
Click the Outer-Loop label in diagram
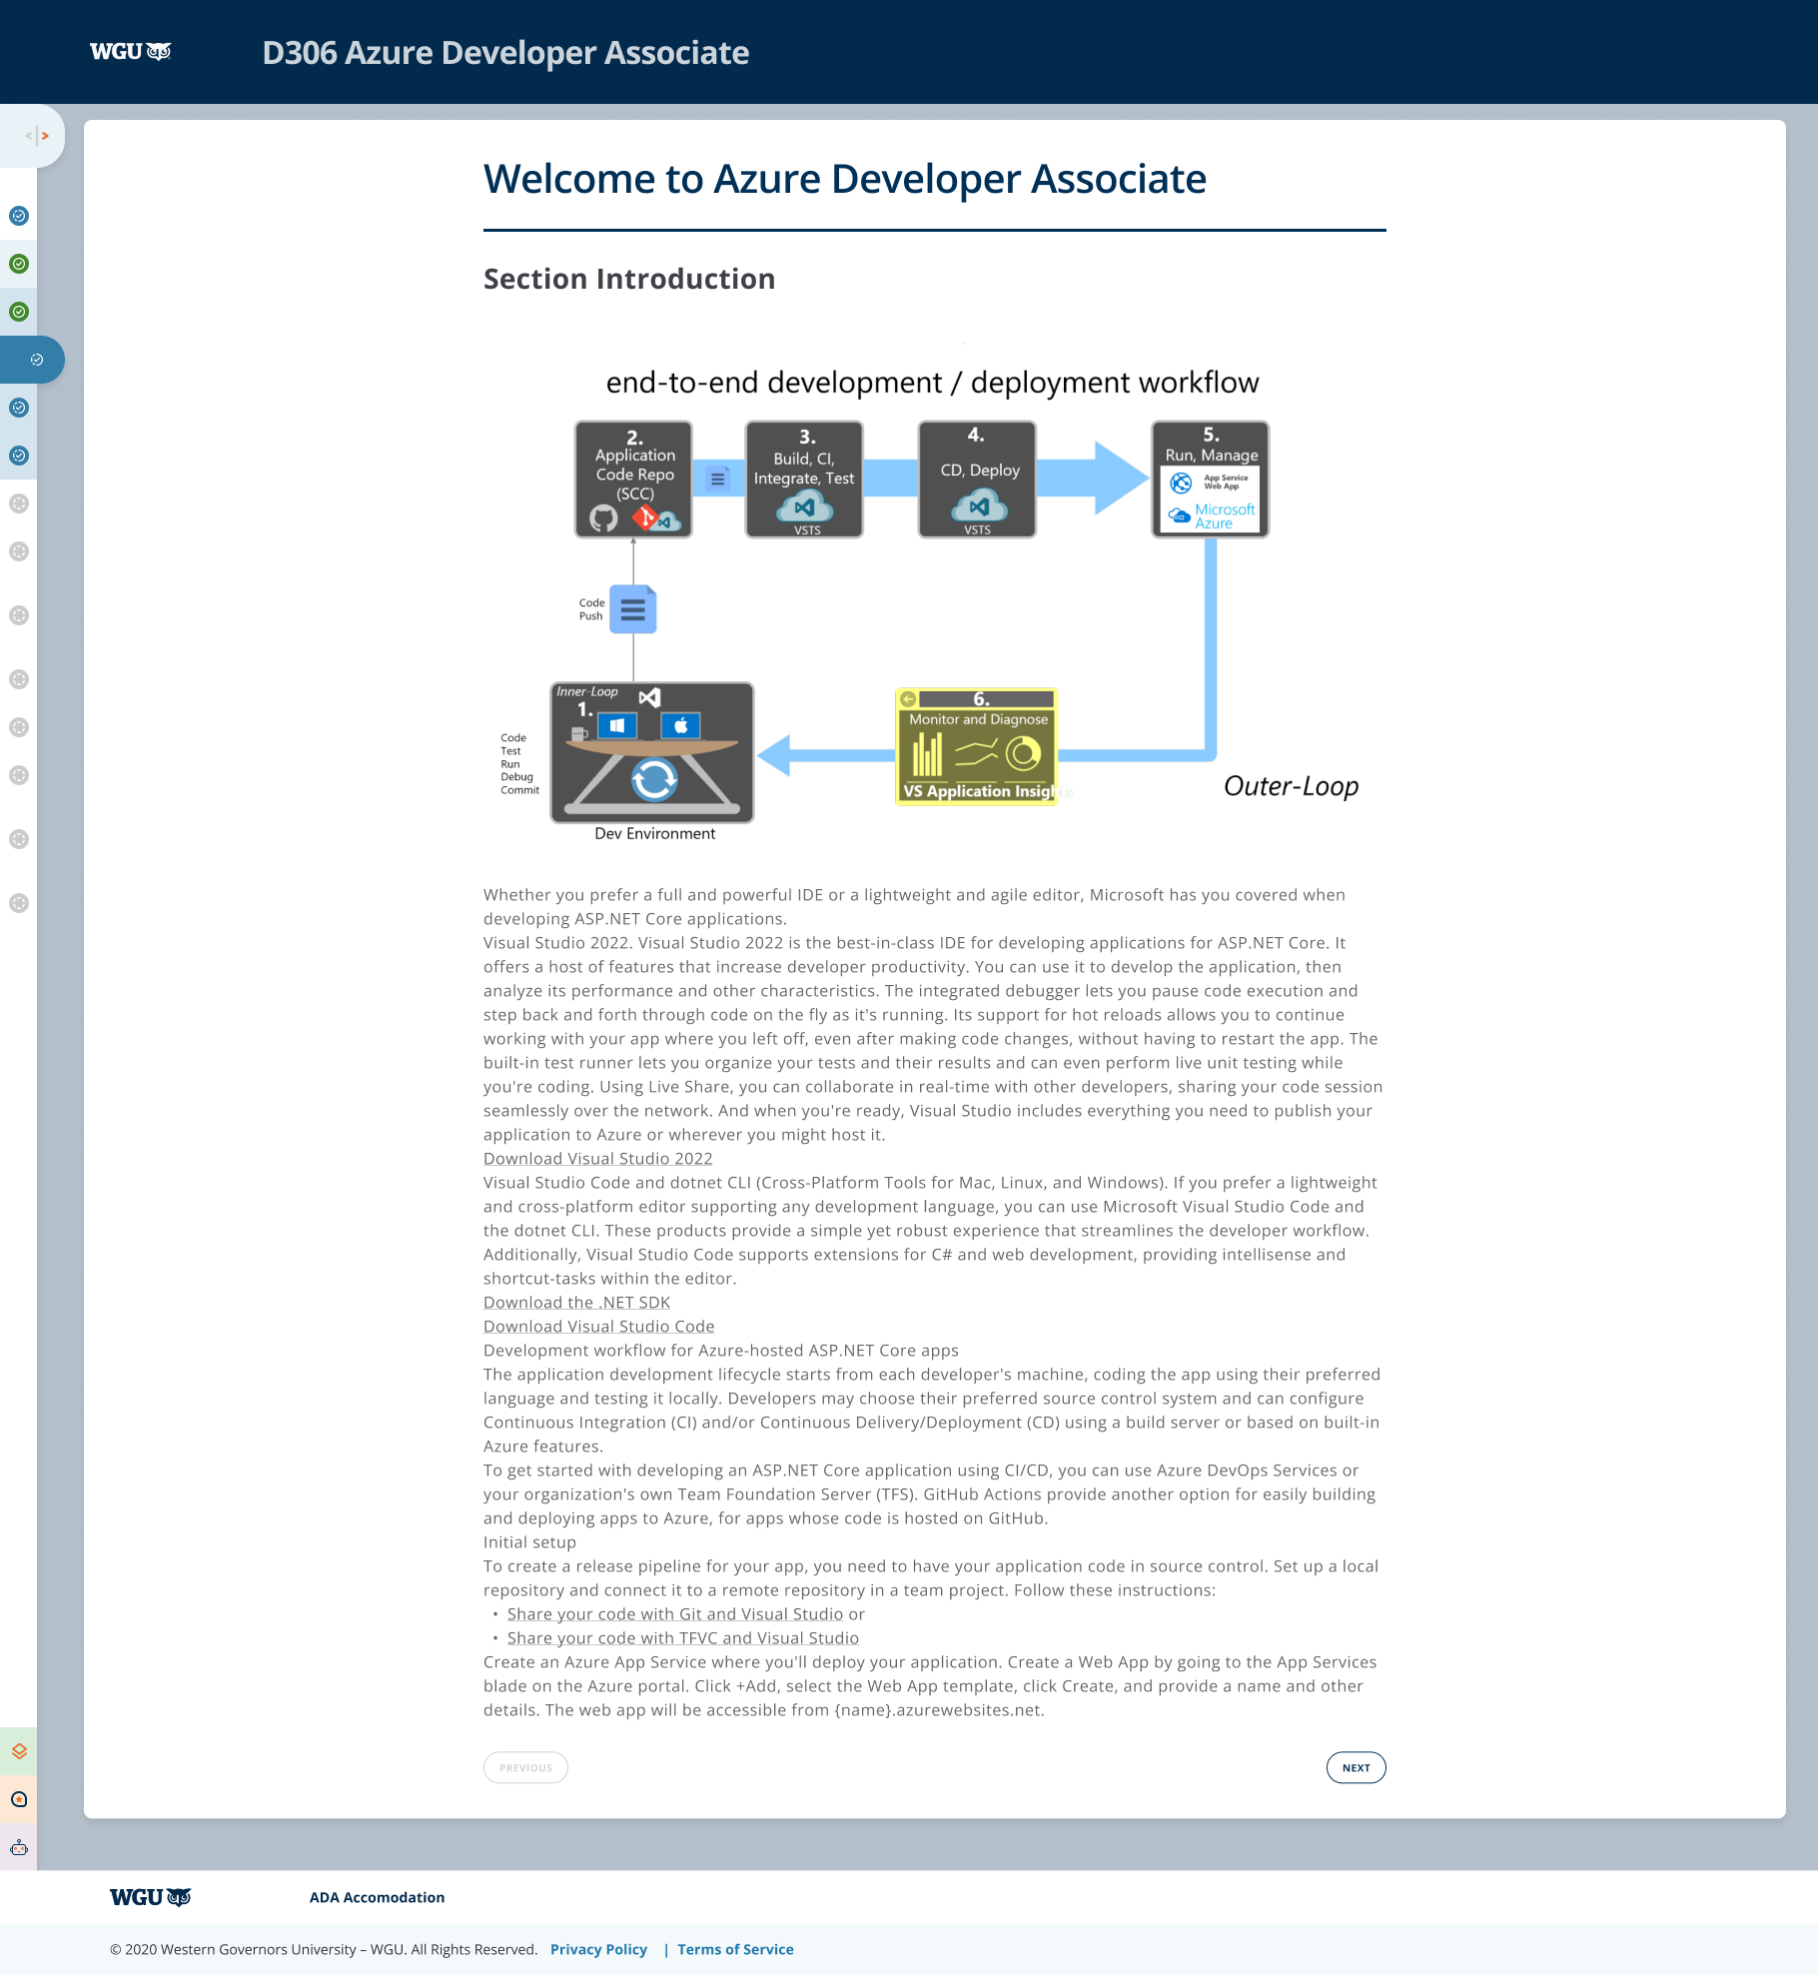(x=1291, y=786)
